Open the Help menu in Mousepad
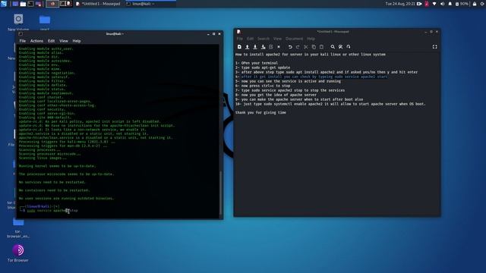The width and height of the screenshot is (486, 273). tap(311, 39)
